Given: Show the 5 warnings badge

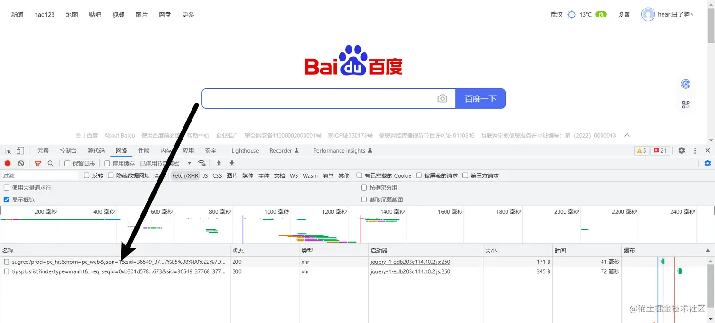Looking at the screenshot, I should pos(642,151).
